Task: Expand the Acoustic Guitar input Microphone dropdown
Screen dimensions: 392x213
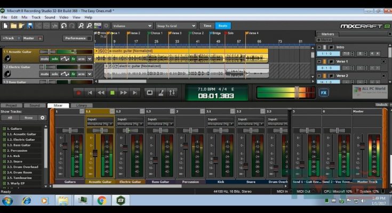Action: 100,123
